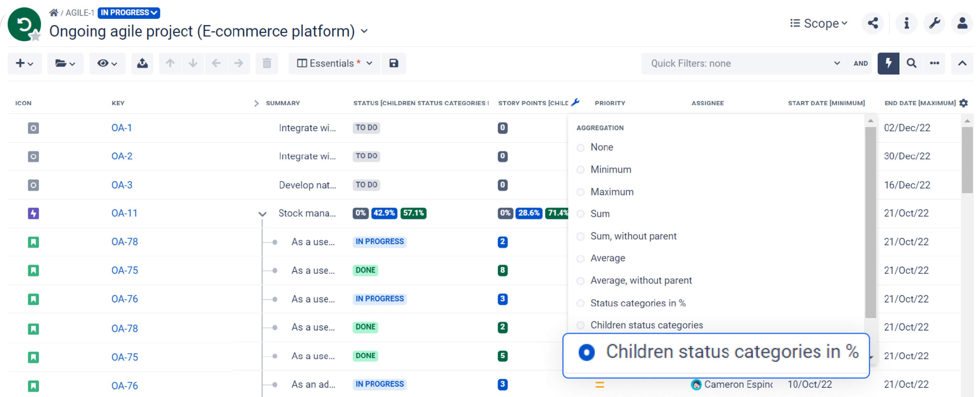This screenshot has width=979, height=397.
Task: Delete selected item with trash icon
Action: coord(267,63)
